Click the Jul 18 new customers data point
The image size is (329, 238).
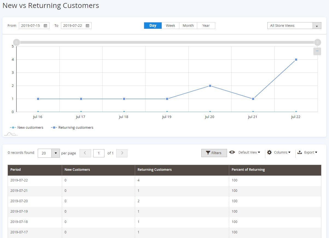(124, 112)
